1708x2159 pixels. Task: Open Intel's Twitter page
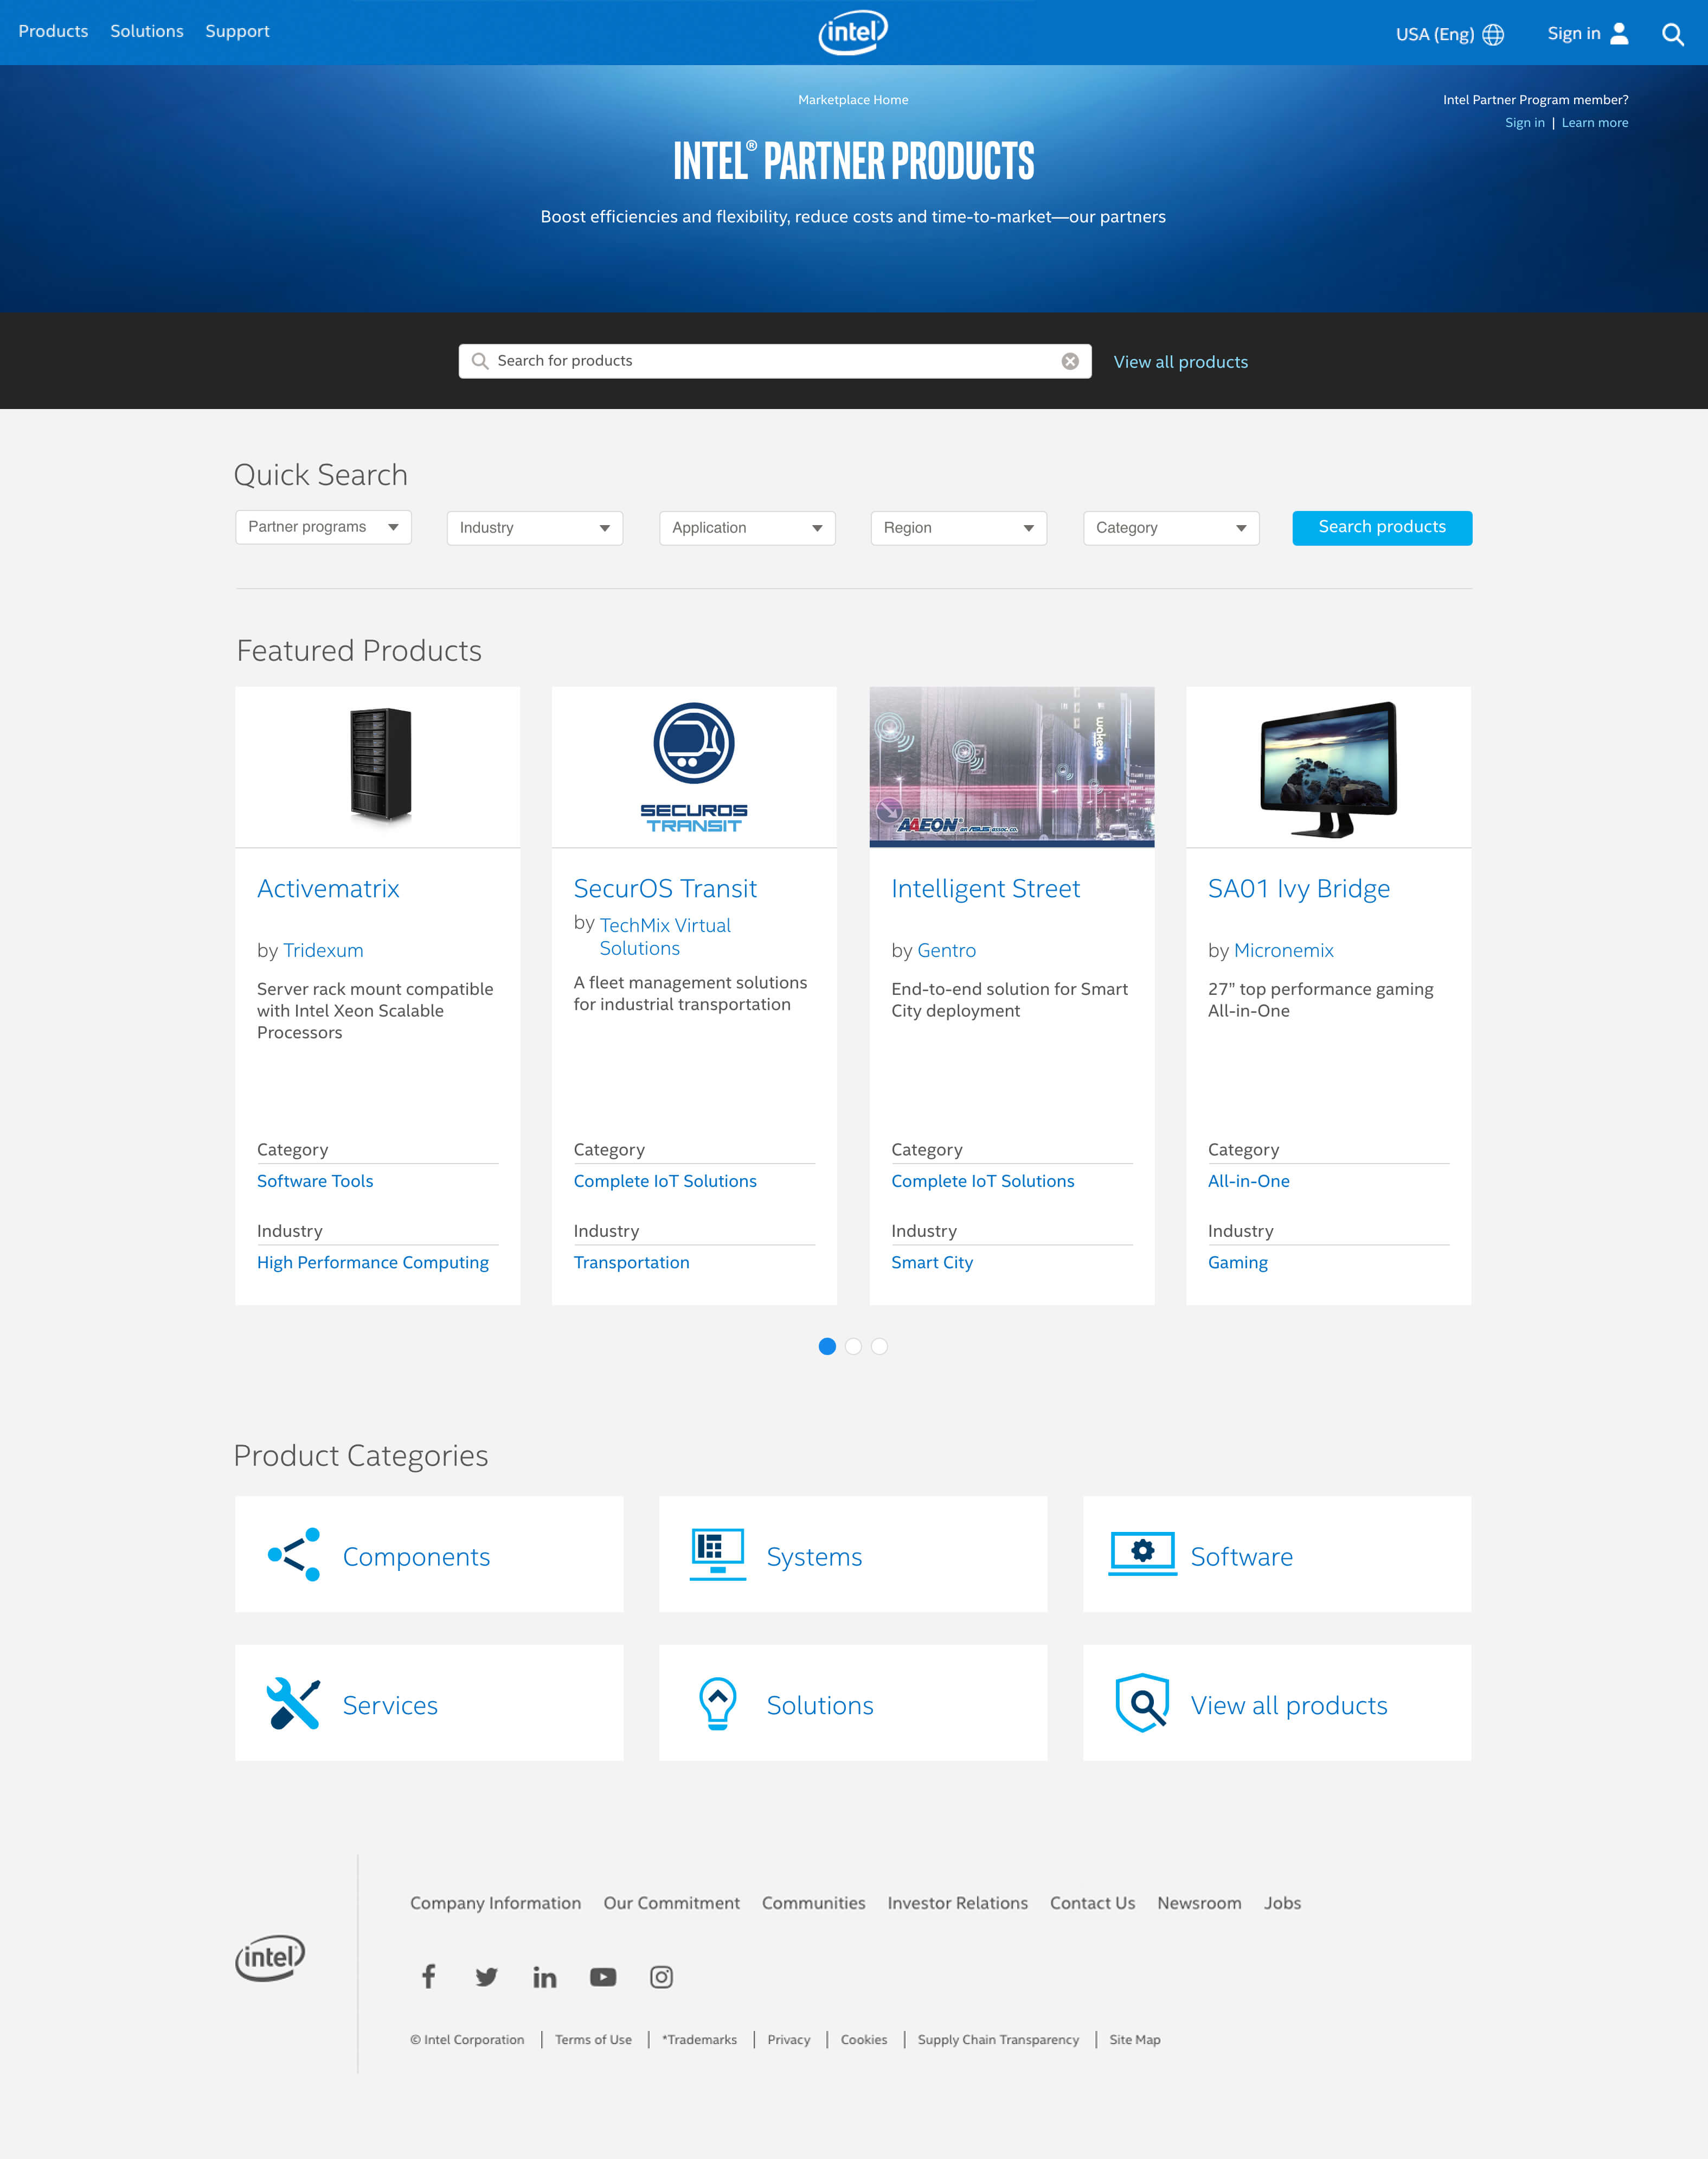[x=487, y=1977]
